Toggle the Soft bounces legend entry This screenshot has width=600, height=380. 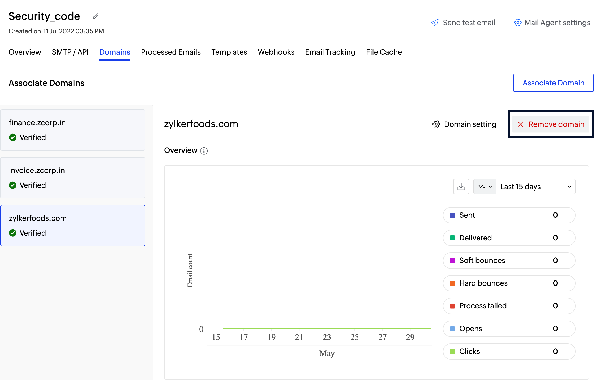(508, 260)
